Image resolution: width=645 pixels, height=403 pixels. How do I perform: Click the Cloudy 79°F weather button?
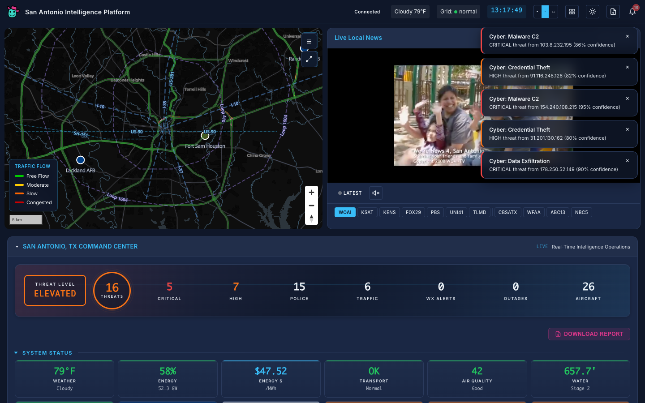pyautogui.click(x=410, y=11)
